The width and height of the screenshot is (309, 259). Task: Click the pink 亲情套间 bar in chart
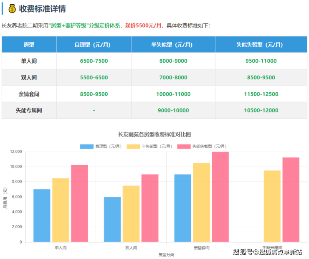click(x=220, y=197)
